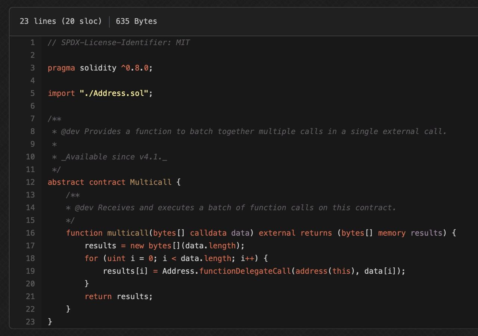Click the "contract" keyword
The image size is (478, 336).
click(x=107, y=182)
